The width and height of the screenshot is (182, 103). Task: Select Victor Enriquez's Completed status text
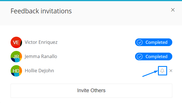coord(157,42)
